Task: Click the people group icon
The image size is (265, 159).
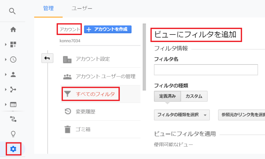Action: tap(68, 77)
